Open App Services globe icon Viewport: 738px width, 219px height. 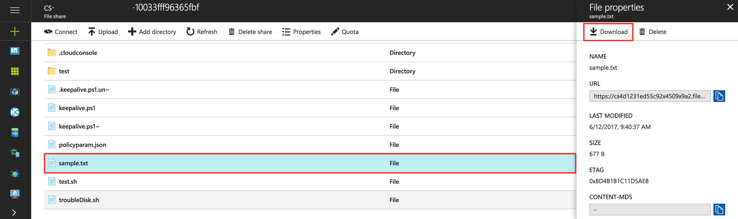click(15, 112)
